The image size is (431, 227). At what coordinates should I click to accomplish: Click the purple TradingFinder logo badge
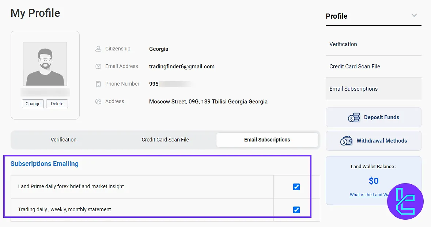[x=405, y=201]
